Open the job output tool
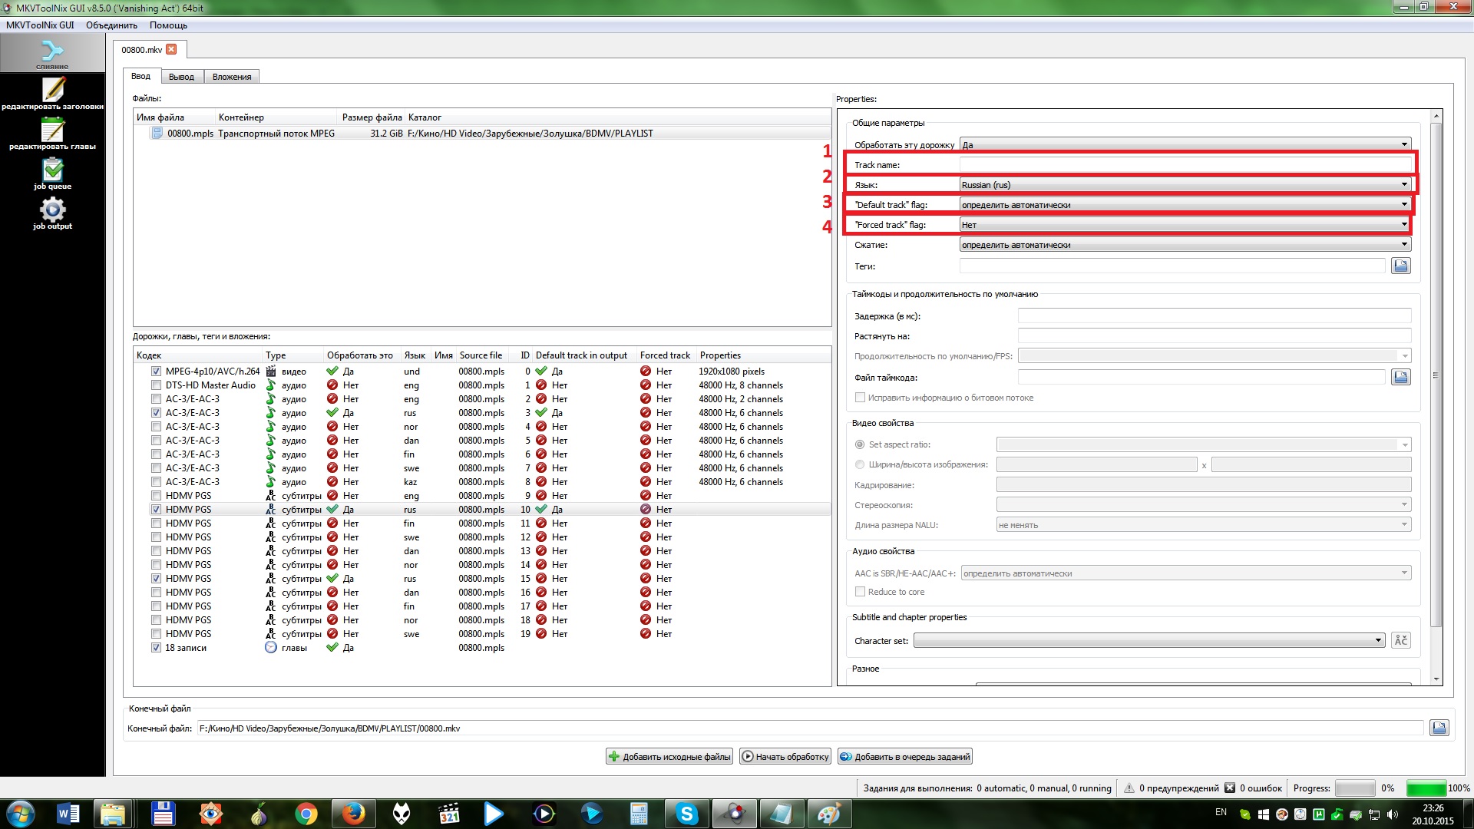Image resolution: width=1474 pixels, height=829 pixels. tap(52, 212)
